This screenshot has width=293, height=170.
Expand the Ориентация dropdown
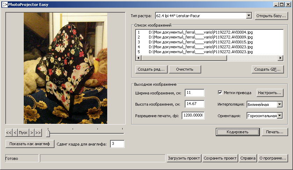tap(279, 116)
